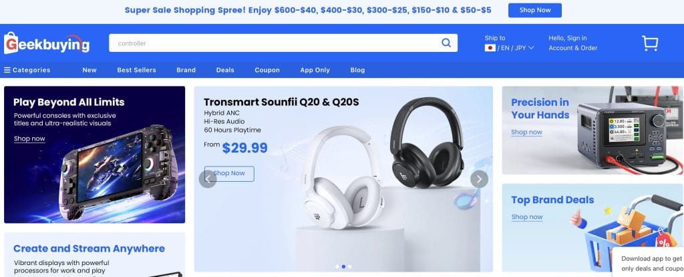Click the Geekbuying logo
The image size is (684, 277).
pos(47,43)
